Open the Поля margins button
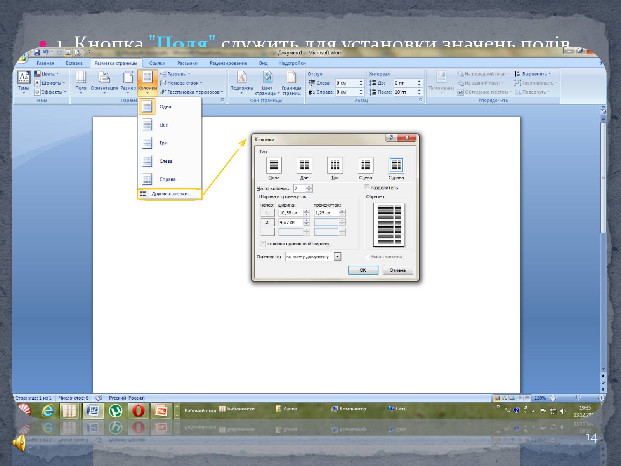Viewport: 621px width, 466px height. point(81,83)
